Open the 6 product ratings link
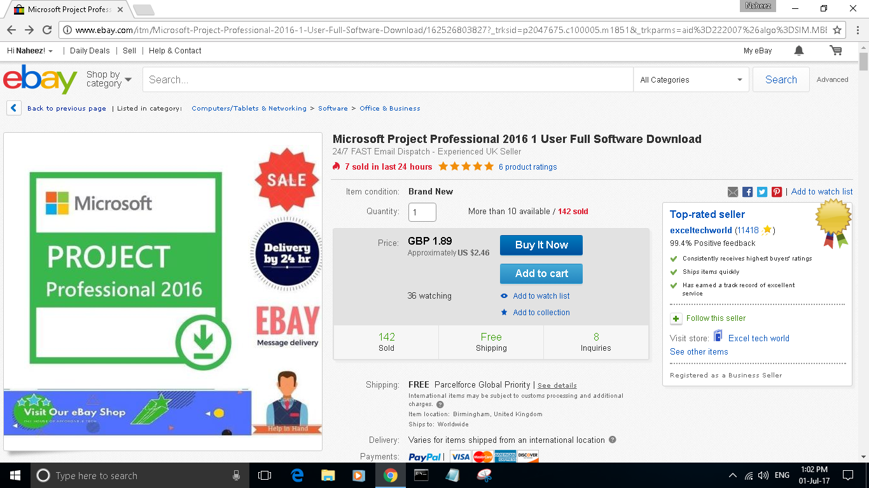869x488 pixels. (528, 167)
